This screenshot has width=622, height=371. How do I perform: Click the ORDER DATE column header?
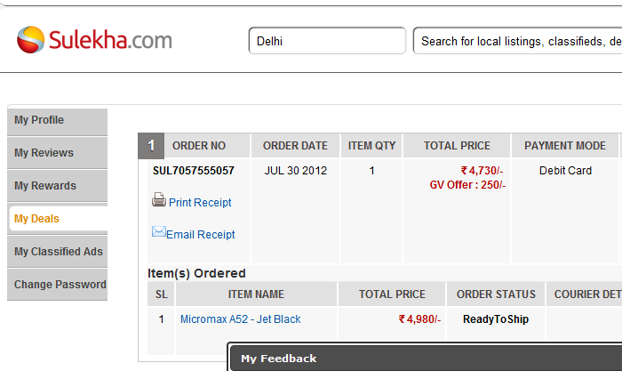pyautogui.click(x=296, y=146)
